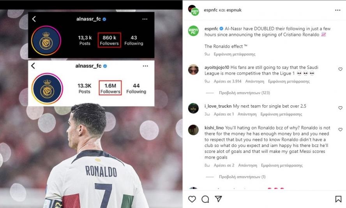Save the post with the bookmark icon
346x208 pixels.
(338, 199)
